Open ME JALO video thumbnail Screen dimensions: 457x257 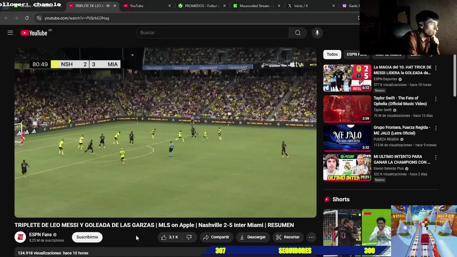[x=347, y=138]
